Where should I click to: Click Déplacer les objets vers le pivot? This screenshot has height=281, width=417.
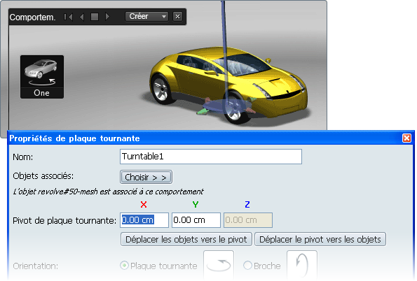(x=186, y=239)
